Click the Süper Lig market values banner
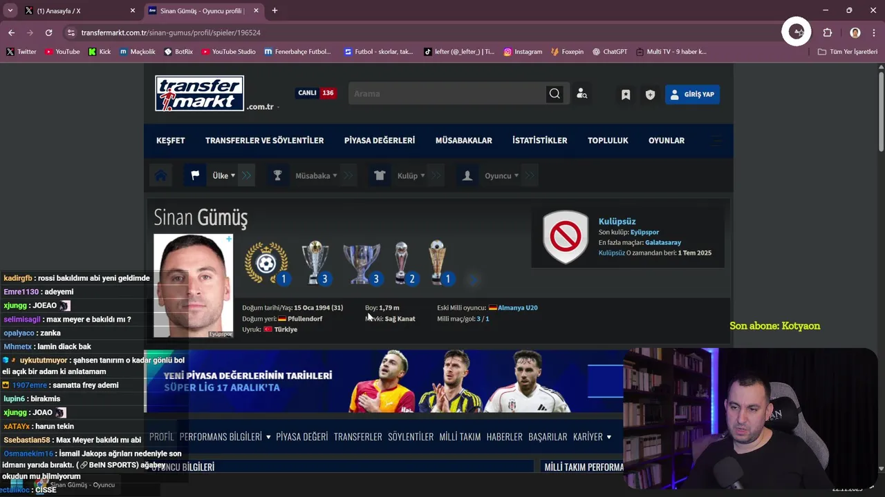The width and height of the screenshot is (885, 497). point(384,382)
